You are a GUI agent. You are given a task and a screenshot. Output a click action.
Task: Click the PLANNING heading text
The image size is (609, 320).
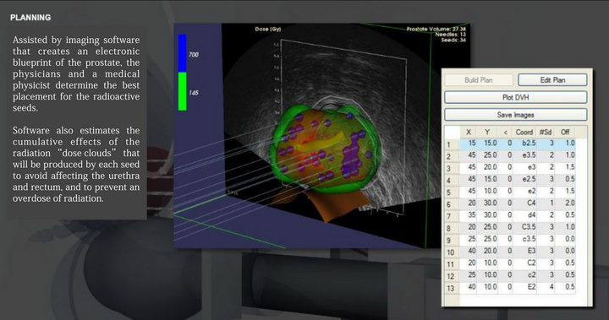coord(30,18)
